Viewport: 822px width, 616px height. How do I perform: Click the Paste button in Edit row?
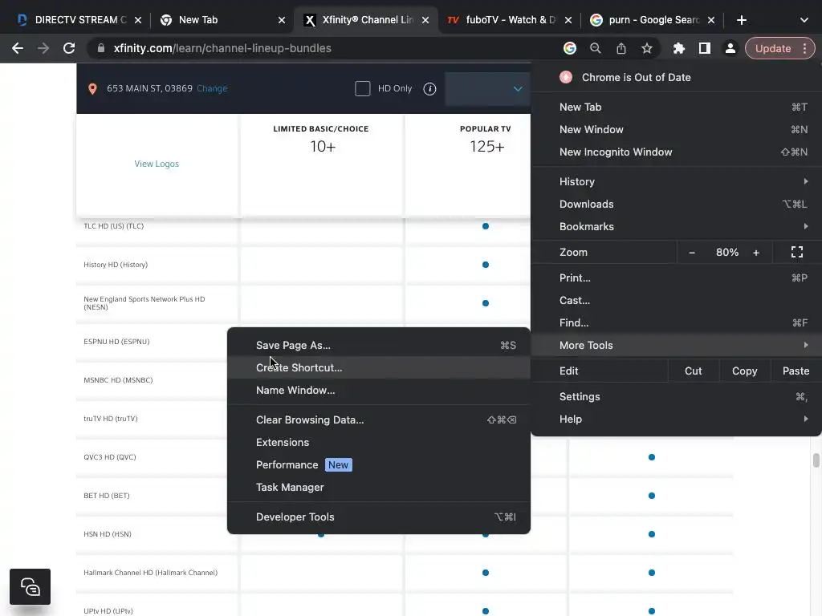click(x=796, y=371)
